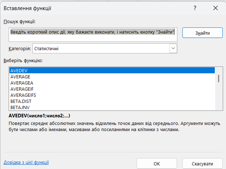Screen dimensions: 226x169
Task: Pick the AVERAGEIF function
Action: 22,89
